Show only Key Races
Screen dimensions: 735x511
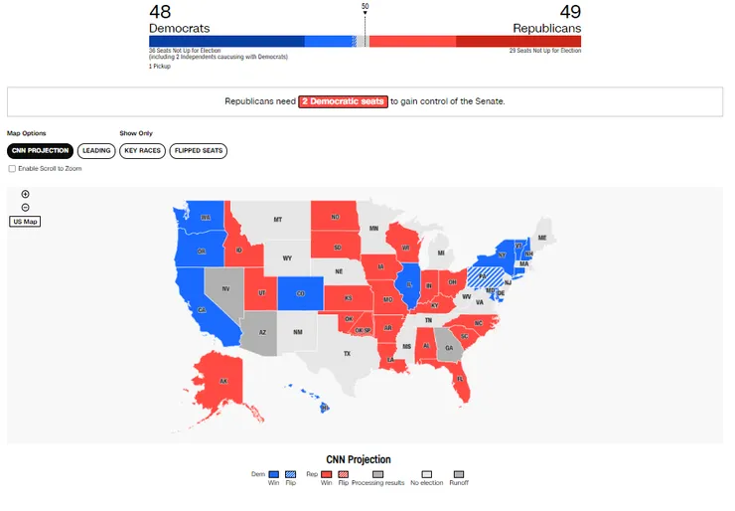[x=143, y=151]
